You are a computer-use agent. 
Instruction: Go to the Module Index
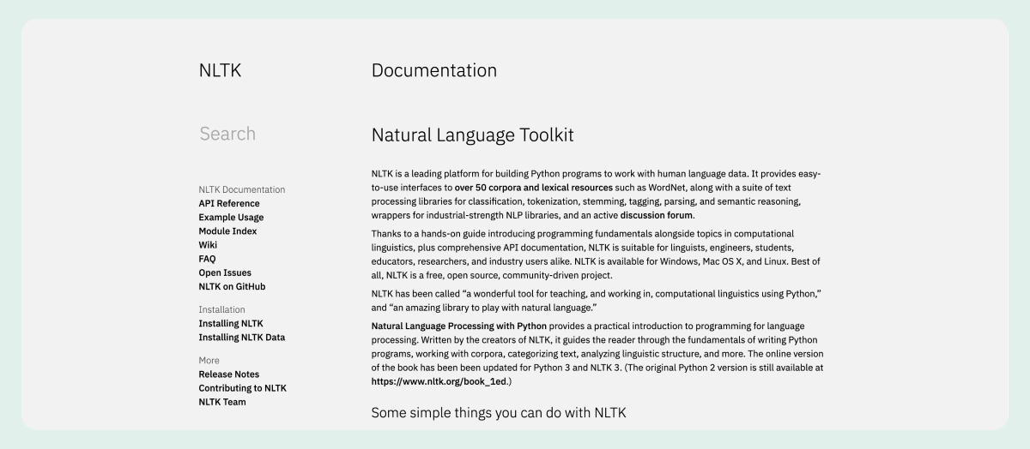227,231
